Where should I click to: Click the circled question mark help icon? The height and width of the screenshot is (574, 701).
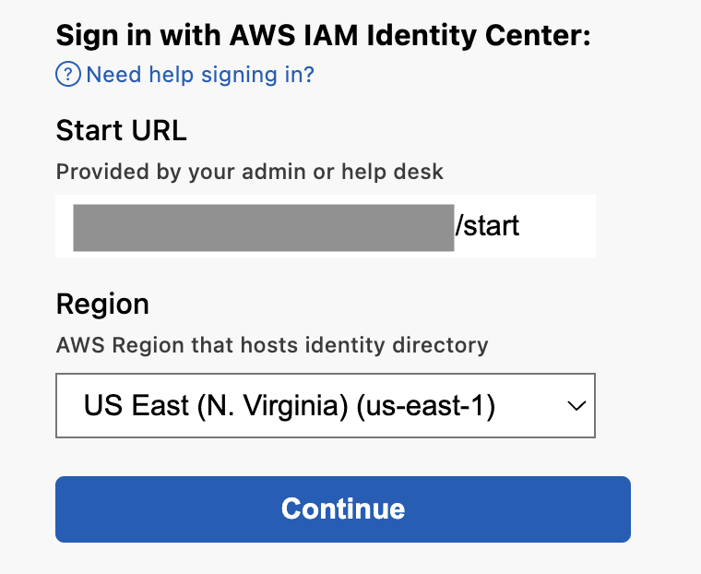click(x=68, y=74)
